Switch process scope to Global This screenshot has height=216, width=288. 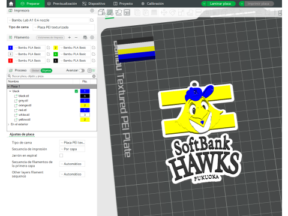pos(35,70)
